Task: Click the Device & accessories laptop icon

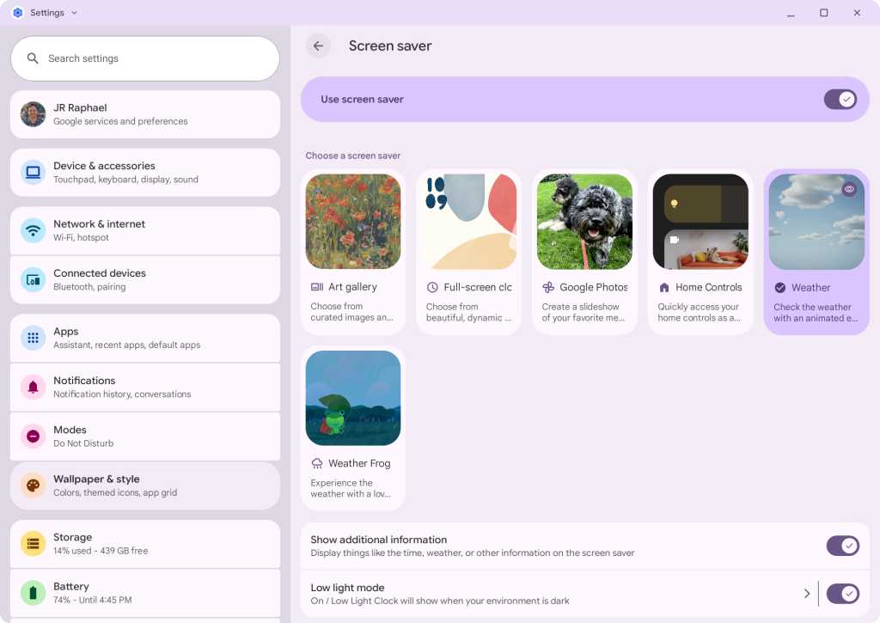Action: (x=34, y=173)
